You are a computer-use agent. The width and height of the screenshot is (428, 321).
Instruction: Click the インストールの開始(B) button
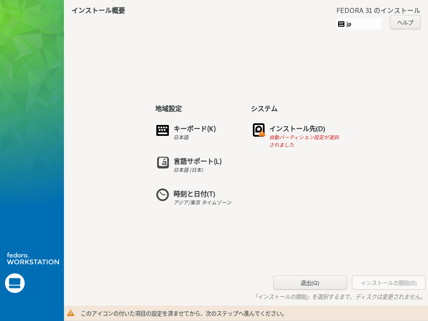click(389, 283)
